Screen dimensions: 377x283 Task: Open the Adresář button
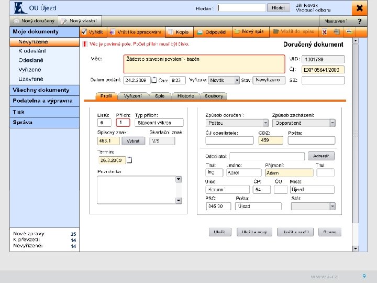tap(321, 156)
